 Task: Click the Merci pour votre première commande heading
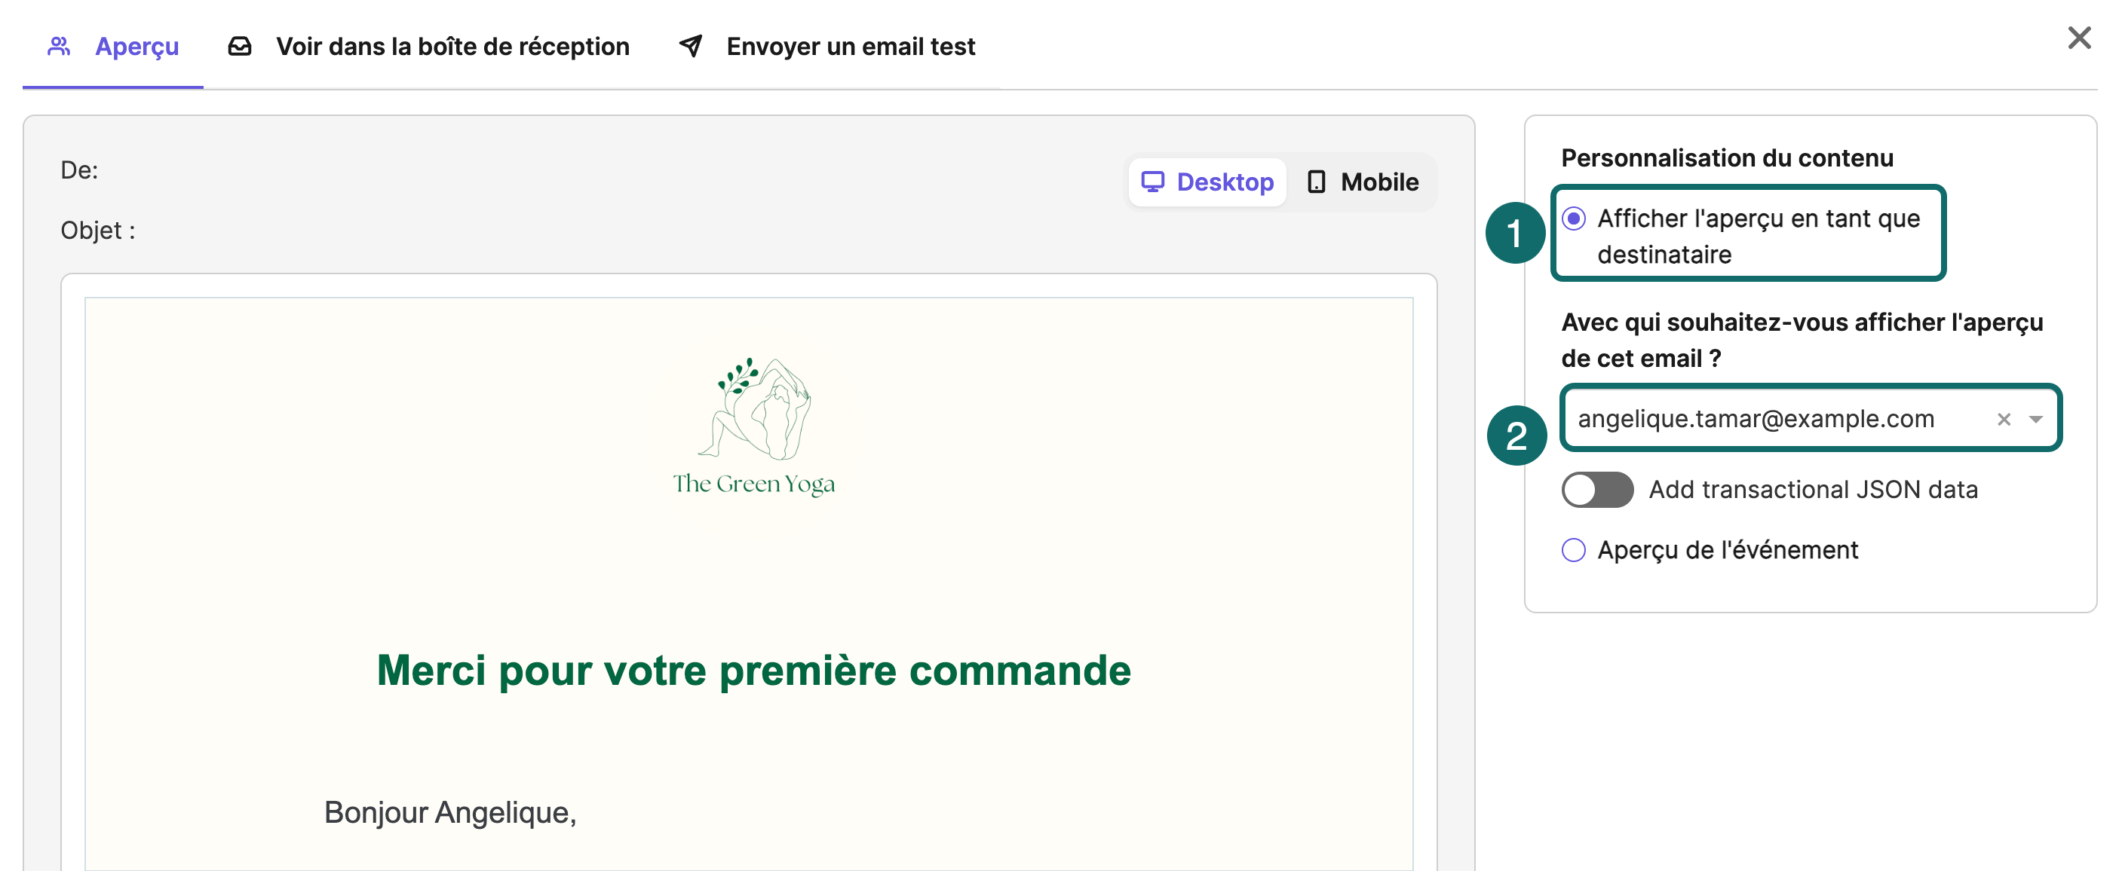click(753, 670)
